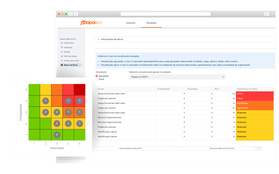Open Visão Geral icon in sidebar

pos(62,43)
